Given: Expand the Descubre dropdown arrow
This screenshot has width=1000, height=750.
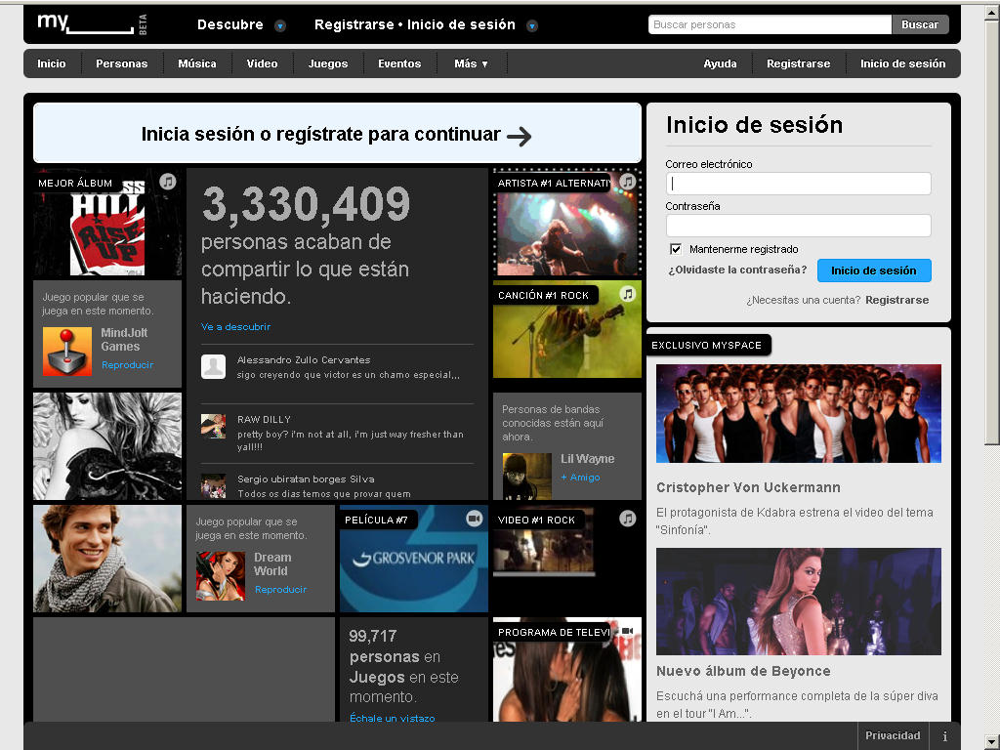Looking at the screenshot, I should [280, 26].
